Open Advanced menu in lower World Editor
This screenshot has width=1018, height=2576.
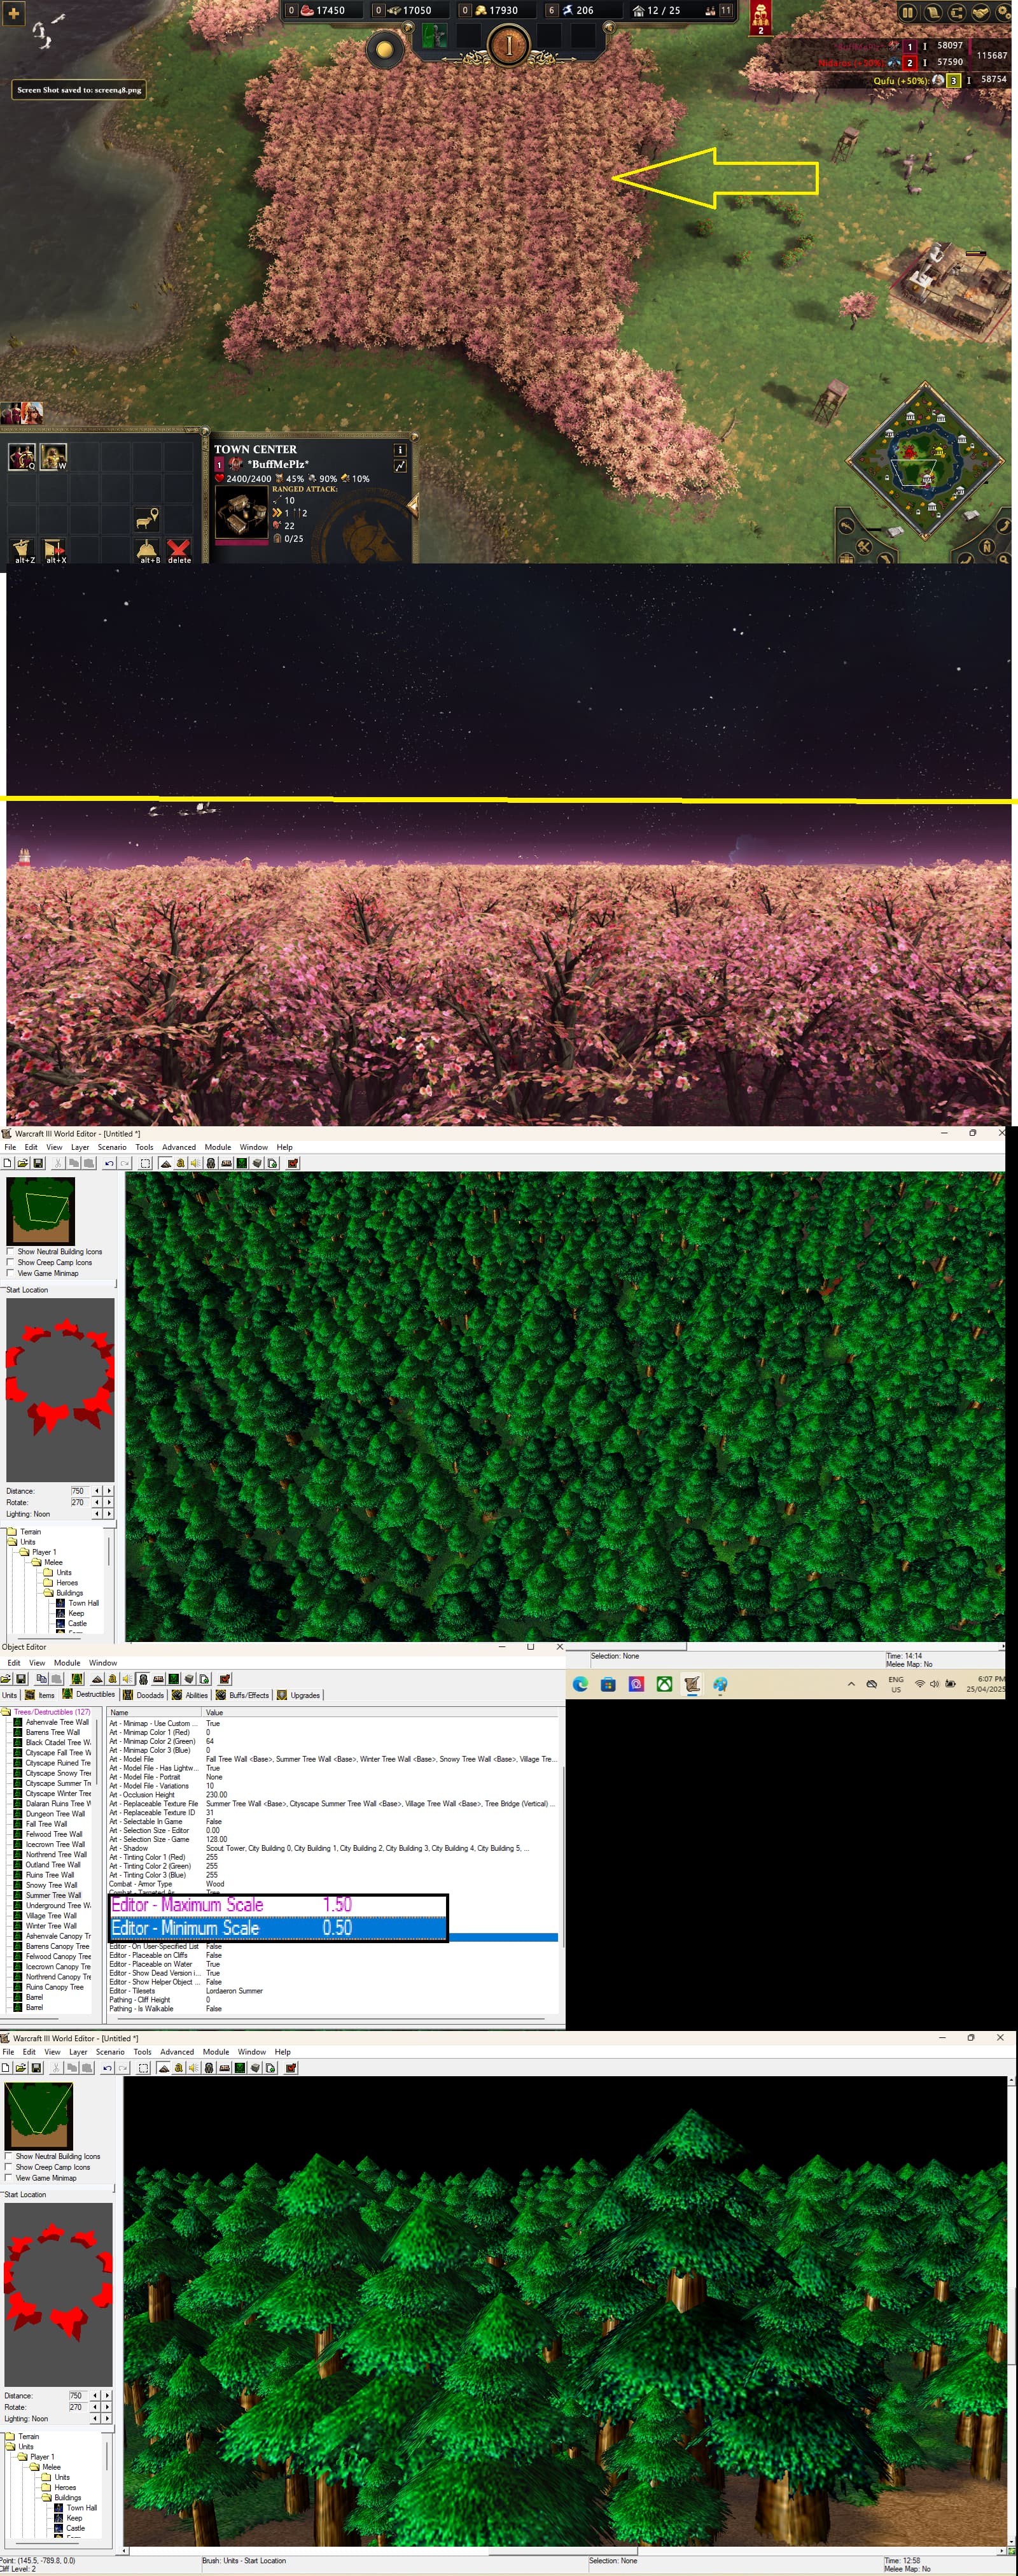(177, 2052)
